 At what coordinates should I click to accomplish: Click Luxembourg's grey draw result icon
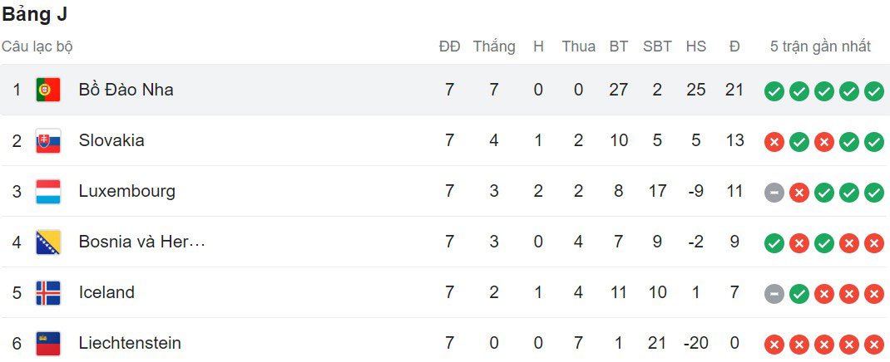point(774,192)
